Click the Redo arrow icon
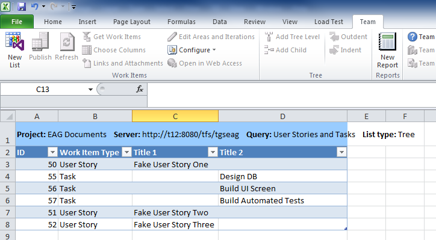Viewport: 436px width, 240px height. point(54,6)
